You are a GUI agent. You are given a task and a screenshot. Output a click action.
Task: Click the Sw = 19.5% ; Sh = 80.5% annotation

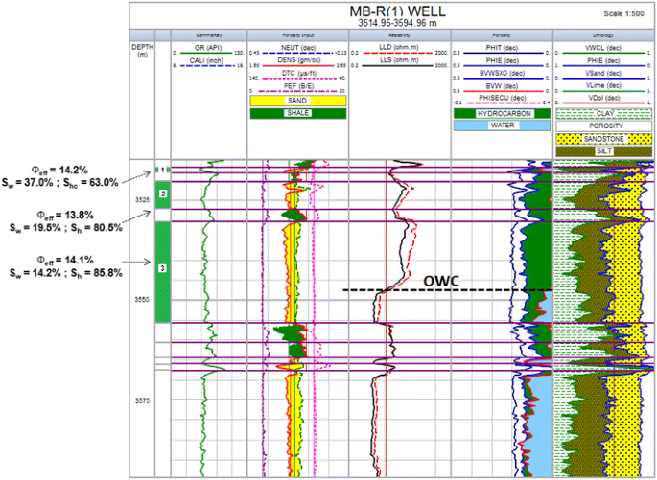click(66, 228)
